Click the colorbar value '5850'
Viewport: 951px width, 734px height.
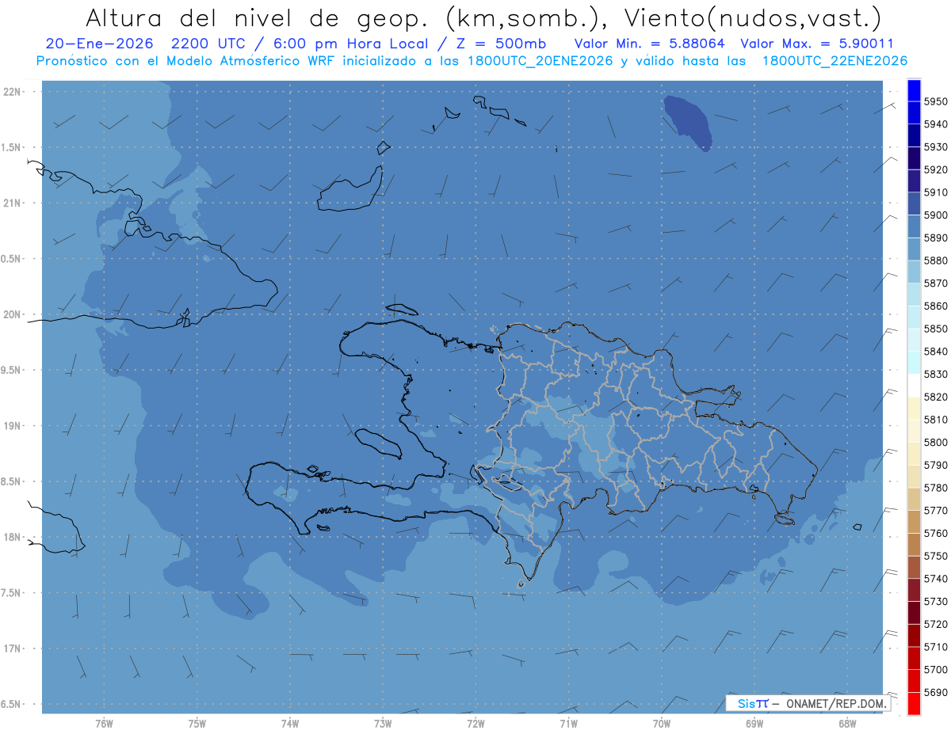[935, 329]
